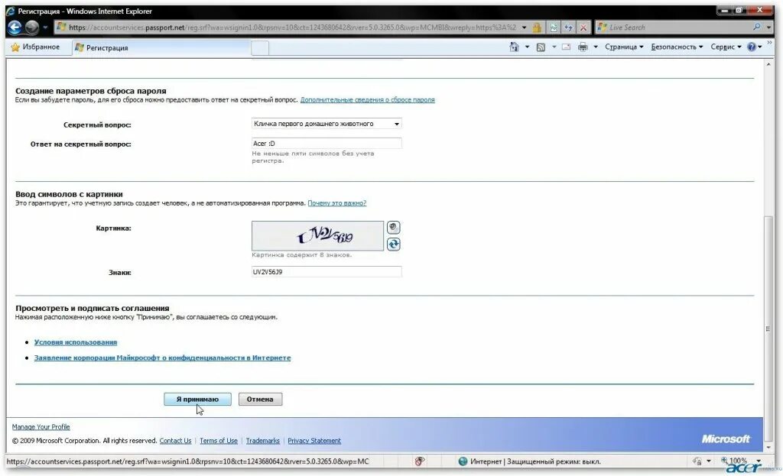Click the Знаки captcha input field

[327, 272]
